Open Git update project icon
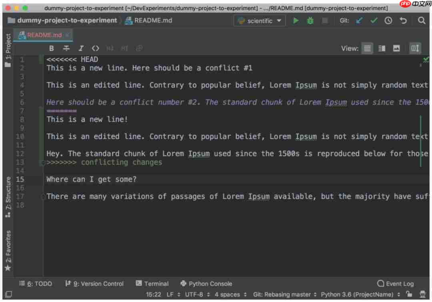Screen dimensions: 432x302 (359, 20)
